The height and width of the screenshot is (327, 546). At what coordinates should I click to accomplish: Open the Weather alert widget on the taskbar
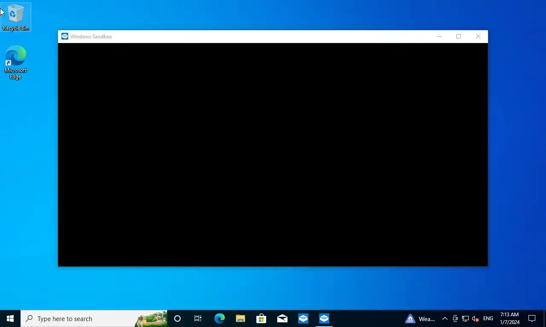click(x=420, y=318)
